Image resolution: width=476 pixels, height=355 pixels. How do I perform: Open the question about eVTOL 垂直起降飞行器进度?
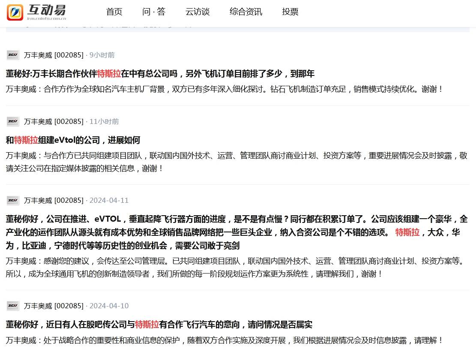(237, 232)
